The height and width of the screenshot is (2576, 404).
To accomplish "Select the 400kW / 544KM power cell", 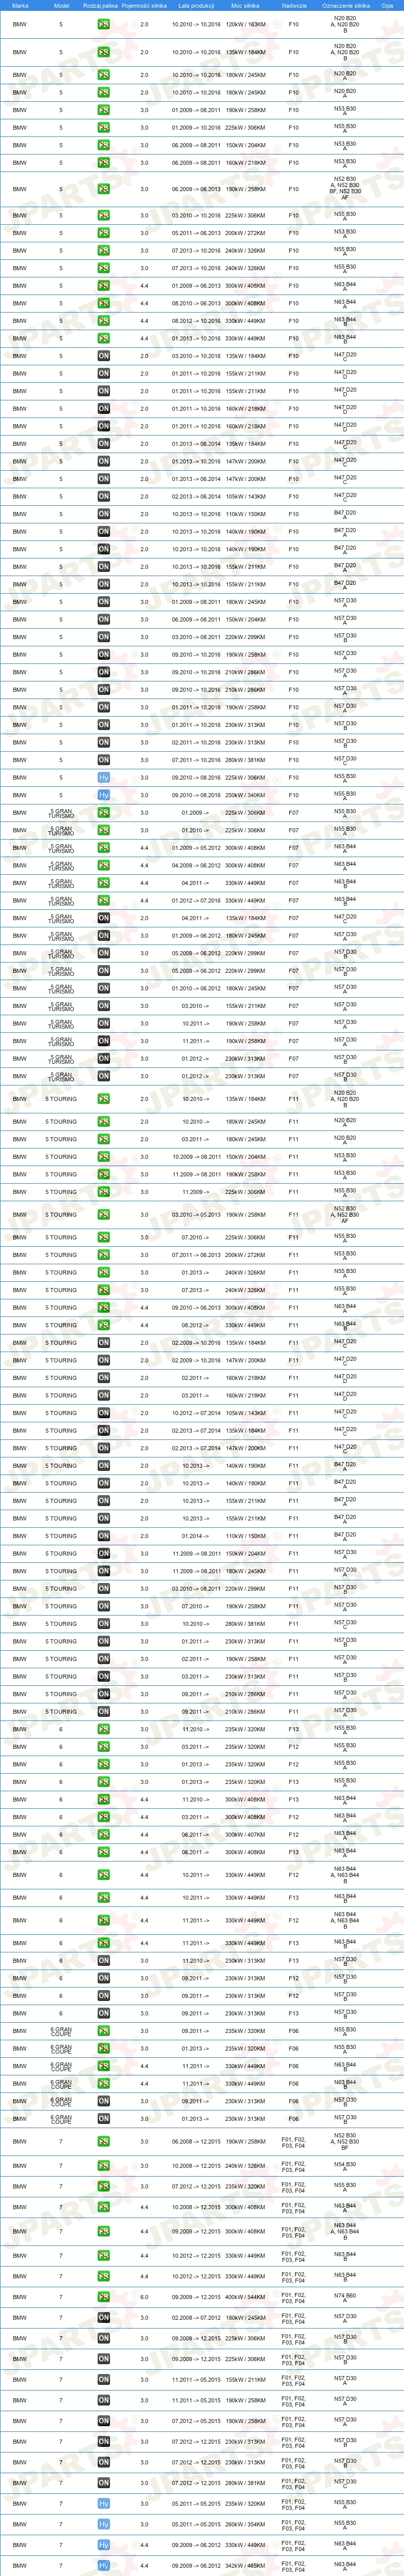I will [246, 2297].
